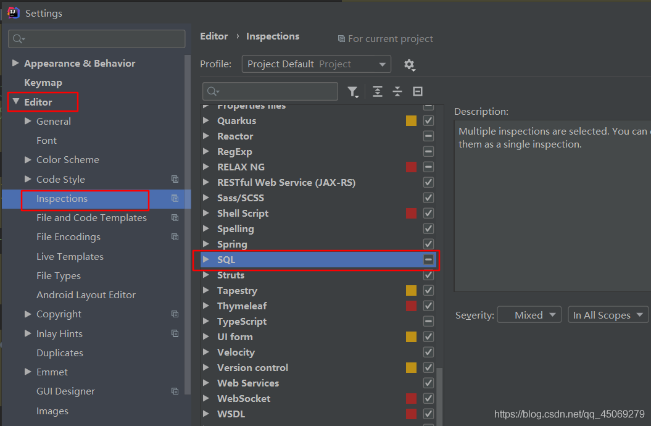The height and width of the screenshot is (426, 651).
Task: Click the IntelliJ Settings window logo icon
Action: tap(14, 13)
